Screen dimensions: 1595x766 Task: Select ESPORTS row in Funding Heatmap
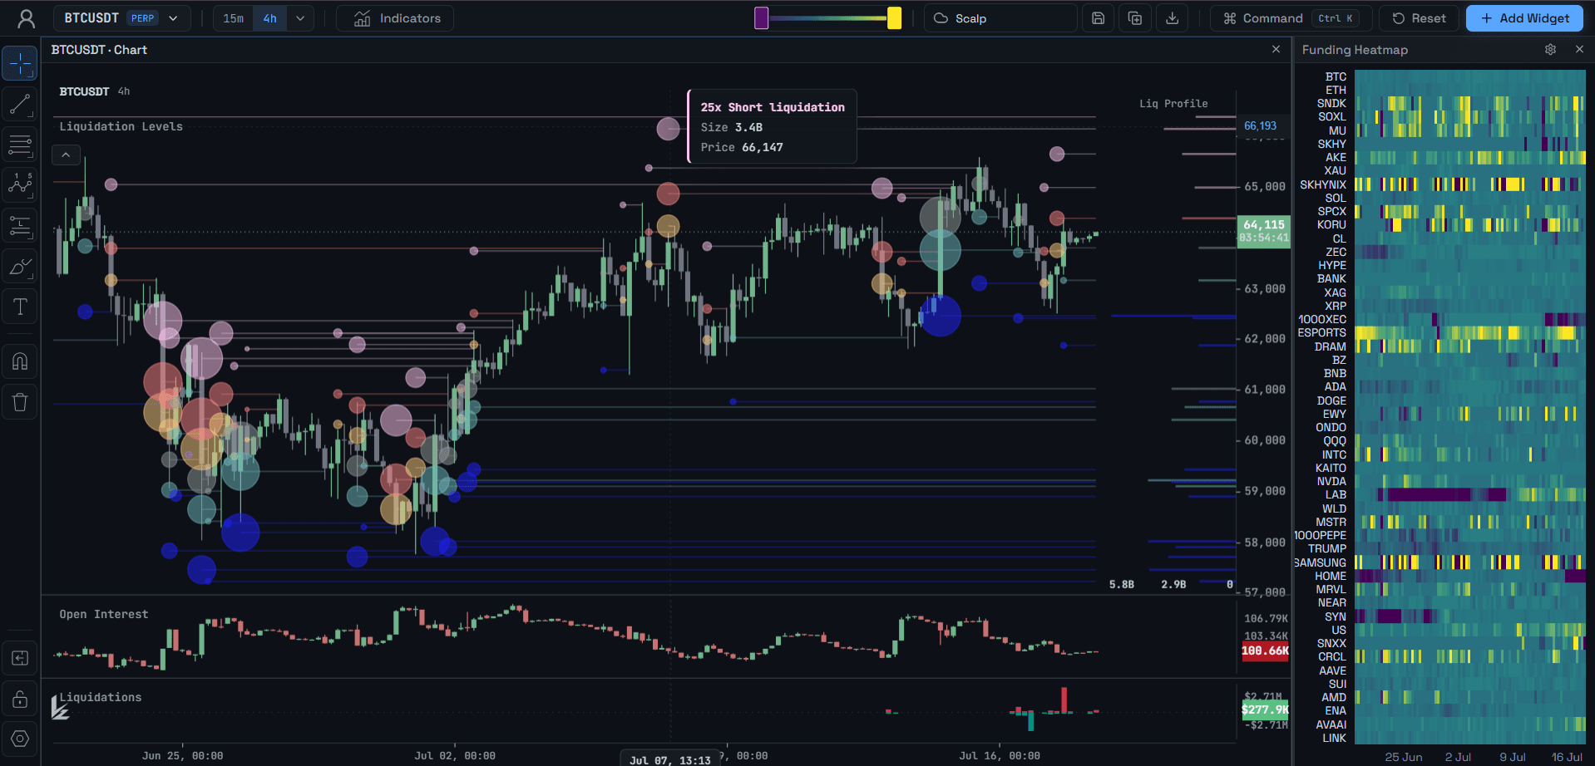[1322, 332]
